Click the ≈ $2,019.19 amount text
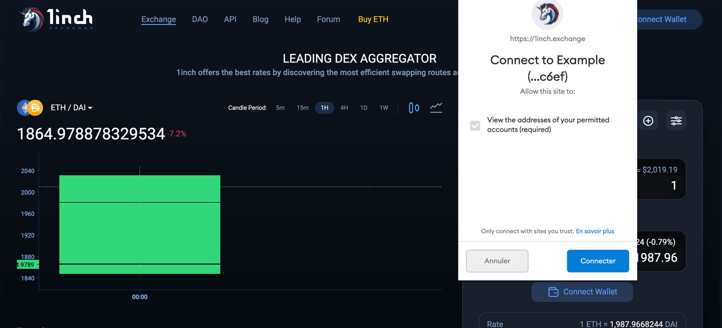This screenshot has height=328, width=722. (657, 170)
